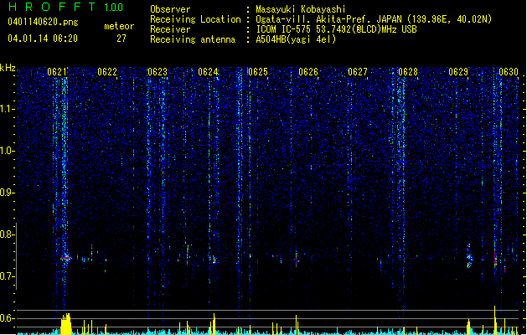Click the 0.9 frequency axis label
Screen dimensions: 527x335
[x=8, y=193]
